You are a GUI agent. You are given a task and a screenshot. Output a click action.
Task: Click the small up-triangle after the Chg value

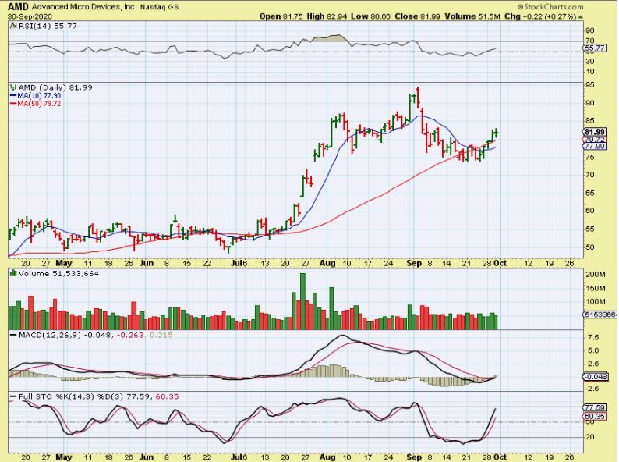coord(580,17)
